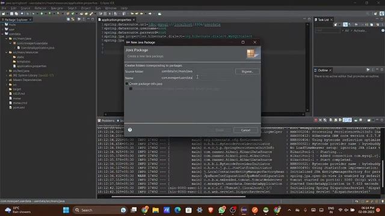
Task: Click the red Terminate console icon
Action: pos(316,120)
